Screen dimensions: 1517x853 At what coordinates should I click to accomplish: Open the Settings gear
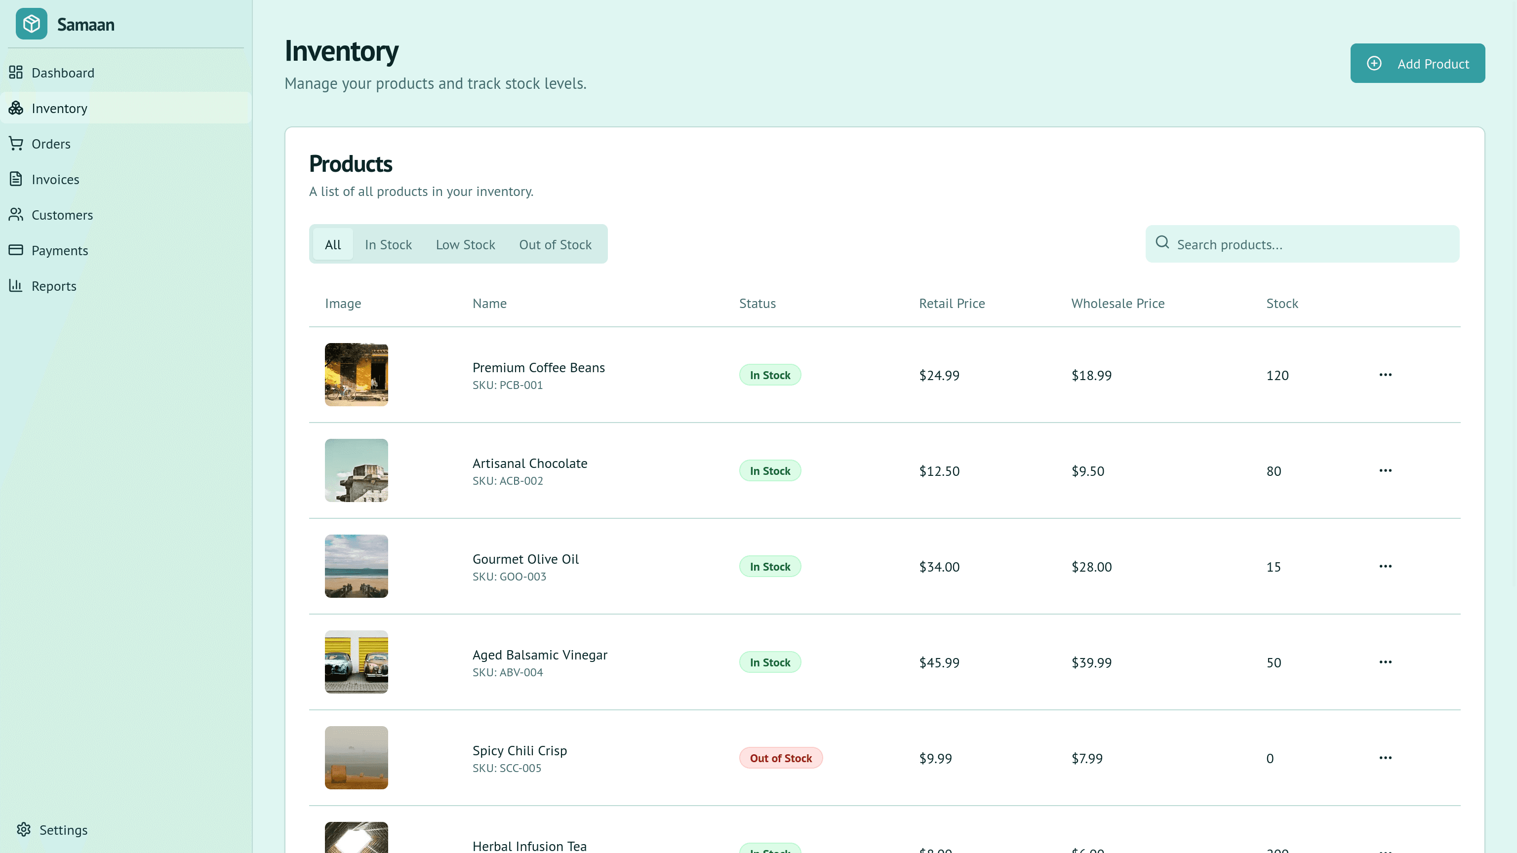[24, 829]
